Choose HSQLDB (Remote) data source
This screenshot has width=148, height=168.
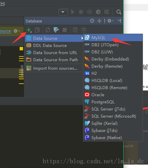[113, 88]
